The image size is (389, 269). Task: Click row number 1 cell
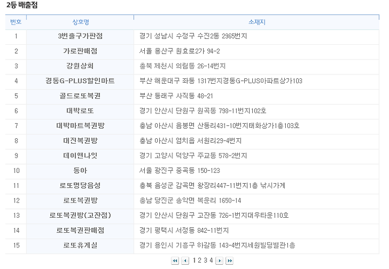pyautogui.click(x=16, y=36)
